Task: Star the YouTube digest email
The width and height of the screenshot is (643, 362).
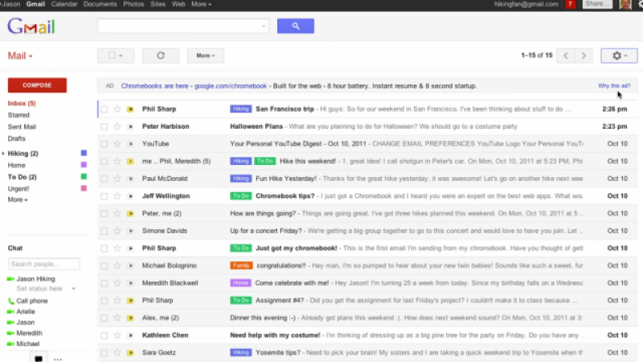Action: pos(117,143)
